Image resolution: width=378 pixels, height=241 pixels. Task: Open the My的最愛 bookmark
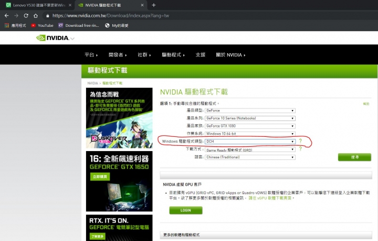click(117, 25)
